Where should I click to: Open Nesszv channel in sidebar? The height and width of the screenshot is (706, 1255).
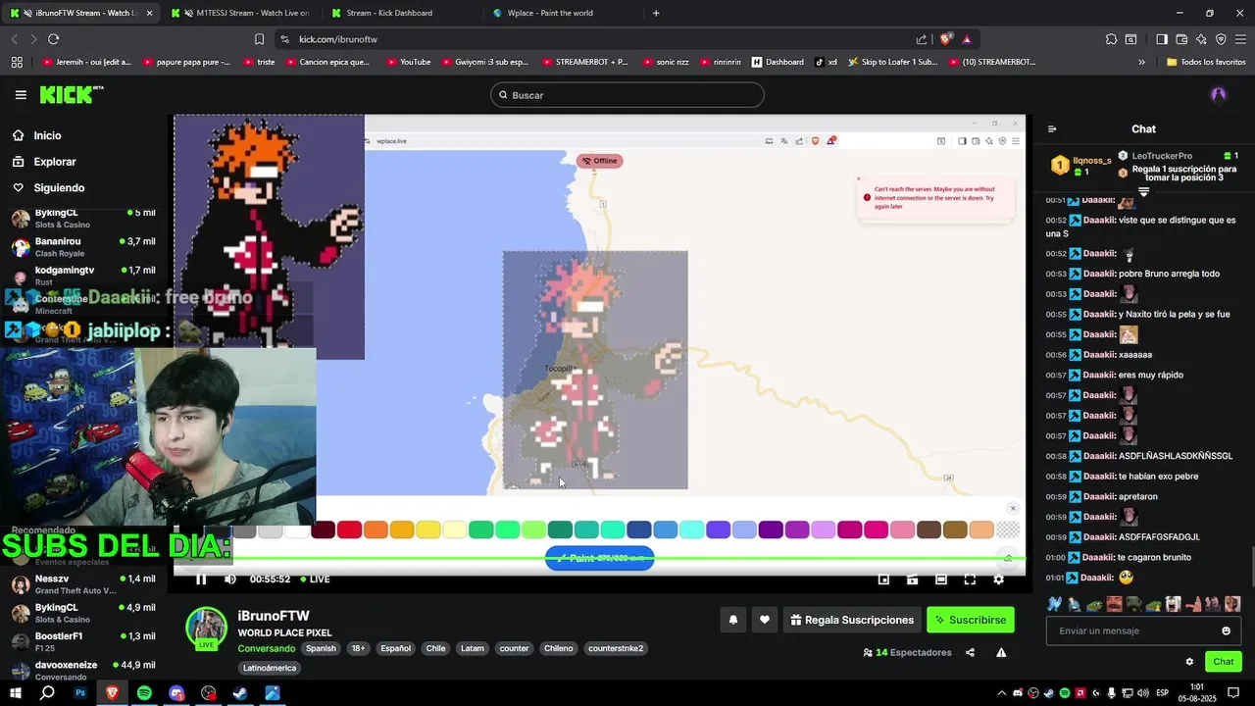(83, 584)
